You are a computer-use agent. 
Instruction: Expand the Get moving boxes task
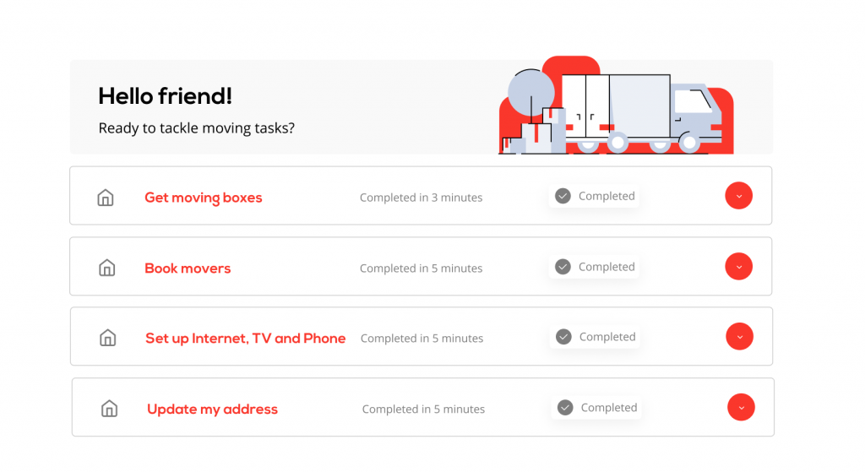[738, 196]
